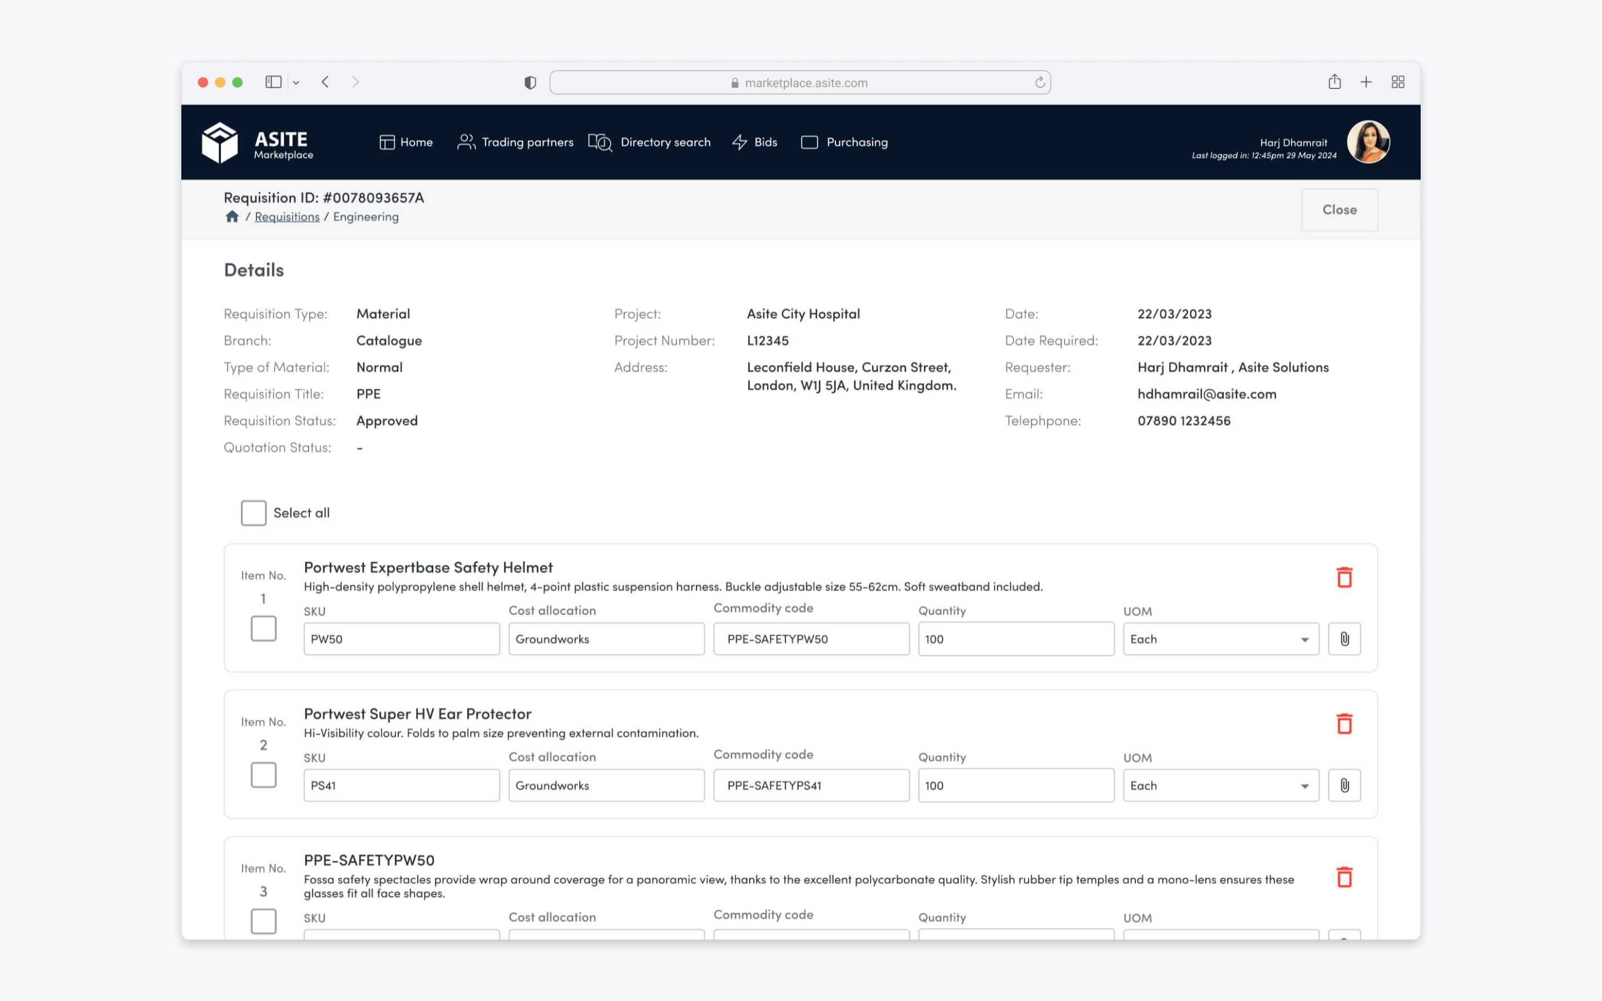Open the Bids section
The width and height of the screenshot is (1602, 1001).
755,142
